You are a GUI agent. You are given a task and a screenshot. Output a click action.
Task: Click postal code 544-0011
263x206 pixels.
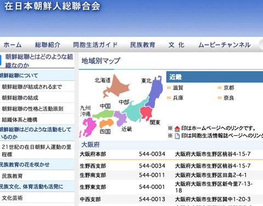[152, 175]
